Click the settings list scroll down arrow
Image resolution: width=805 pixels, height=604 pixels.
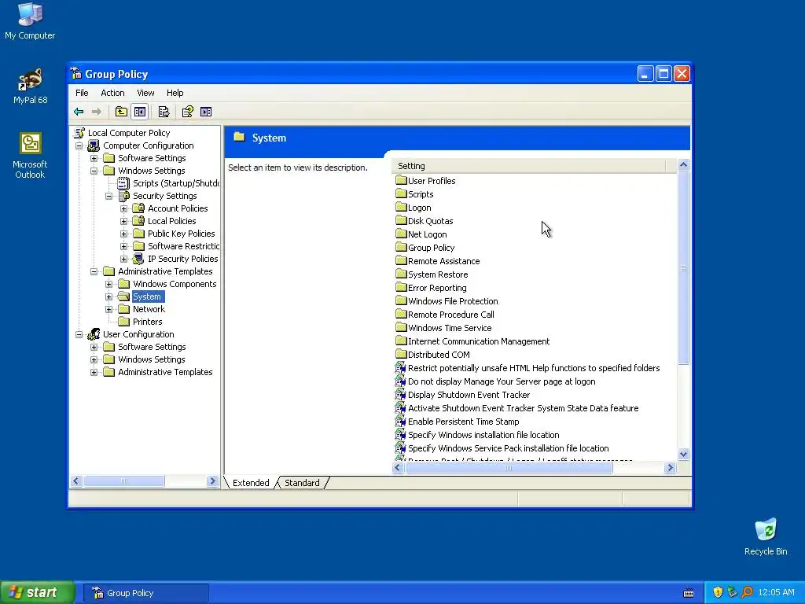coord(683,454)
